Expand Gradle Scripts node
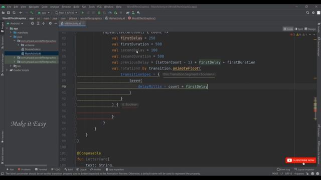The height and width of the screenshot is (180, 321). coord(7,70)
